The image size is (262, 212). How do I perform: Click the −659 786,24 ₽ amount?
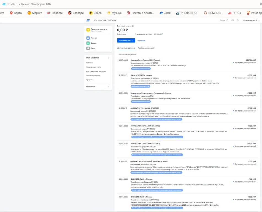pos(250,60)
